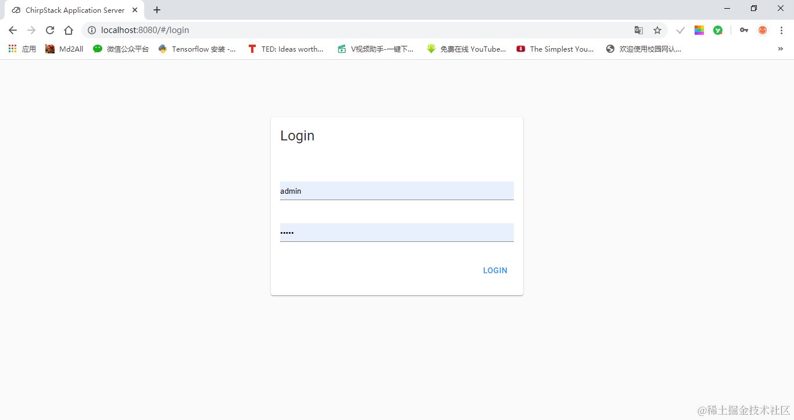Click the green Y extension icon
The image size is (794, 420).
click(718, 30)
